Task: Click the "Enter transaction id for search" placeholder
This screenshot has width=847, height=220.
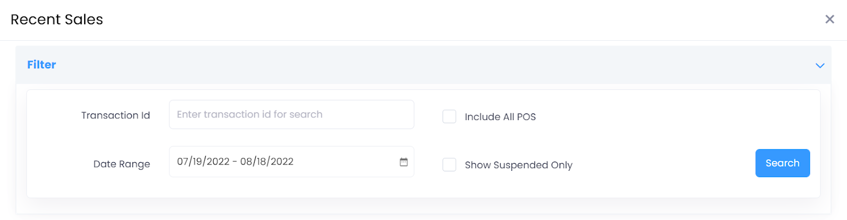Action: 249,114
